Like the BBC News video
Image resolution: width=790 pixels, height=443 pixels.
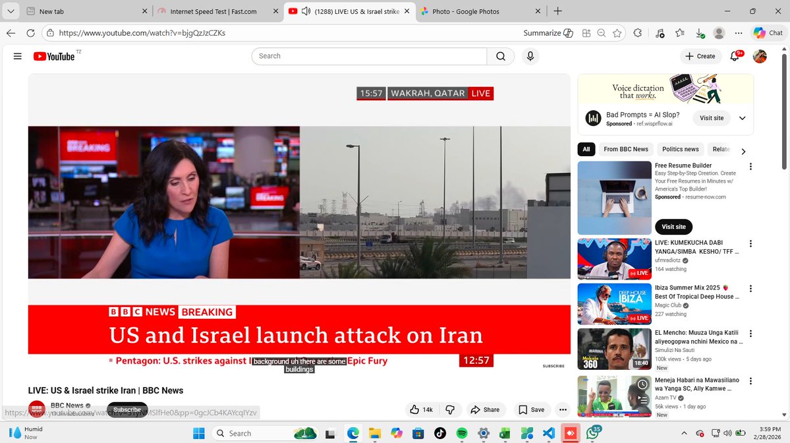click(421, 410)
